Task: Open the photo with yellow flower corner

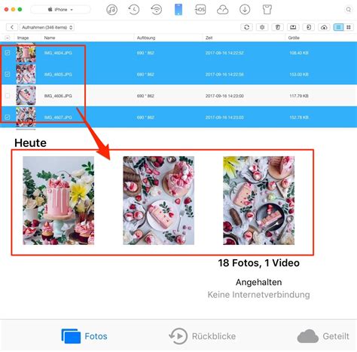Action: click(x=258, y=200)
